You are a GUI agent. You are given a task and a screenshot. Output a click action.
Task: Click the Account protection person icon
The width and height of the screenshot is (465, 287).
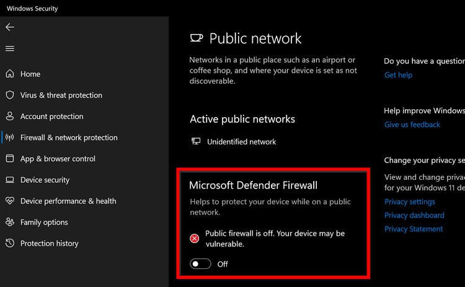(x=10, y=116)
